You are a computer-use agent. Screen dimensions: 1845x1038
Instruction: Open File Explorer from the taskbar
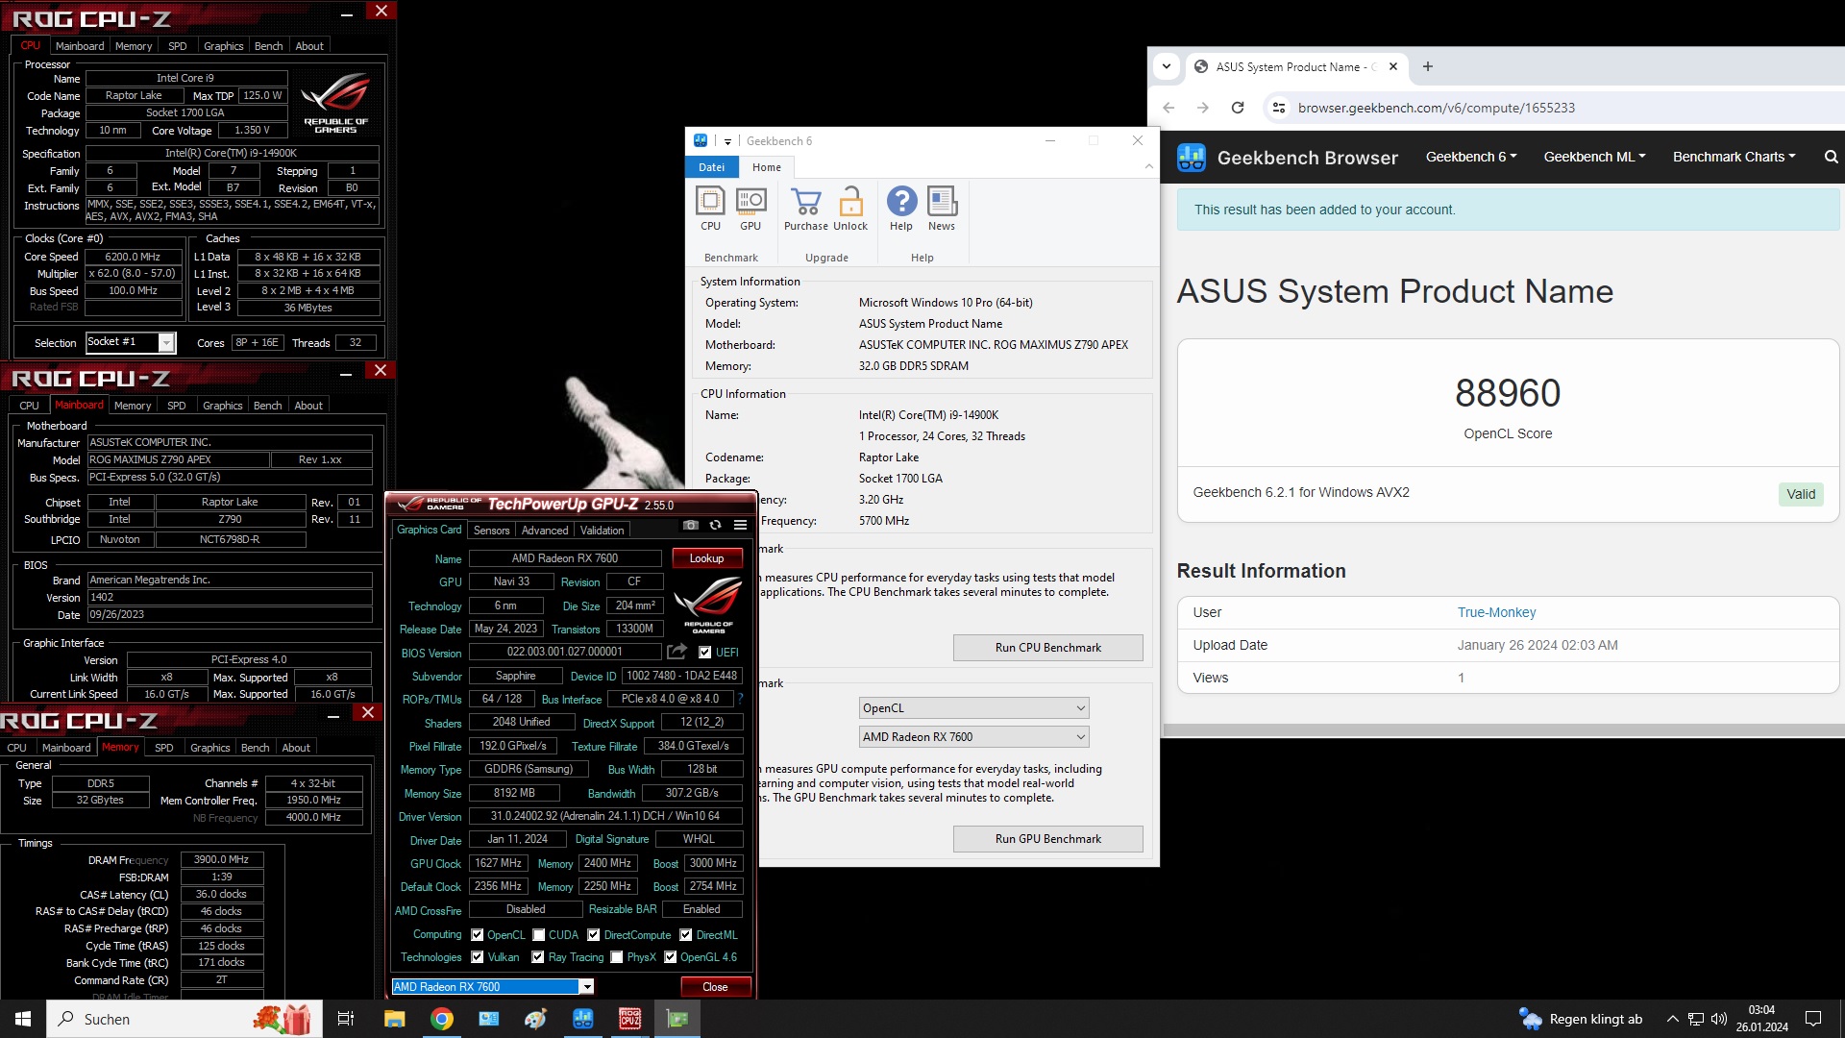pyautogui.click(x=395, y=1019)
